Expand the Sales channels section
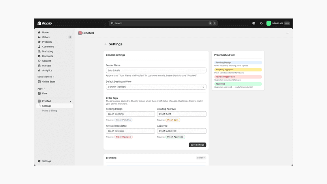The height and width of the screenshot is (184, 327). point(46,77)
